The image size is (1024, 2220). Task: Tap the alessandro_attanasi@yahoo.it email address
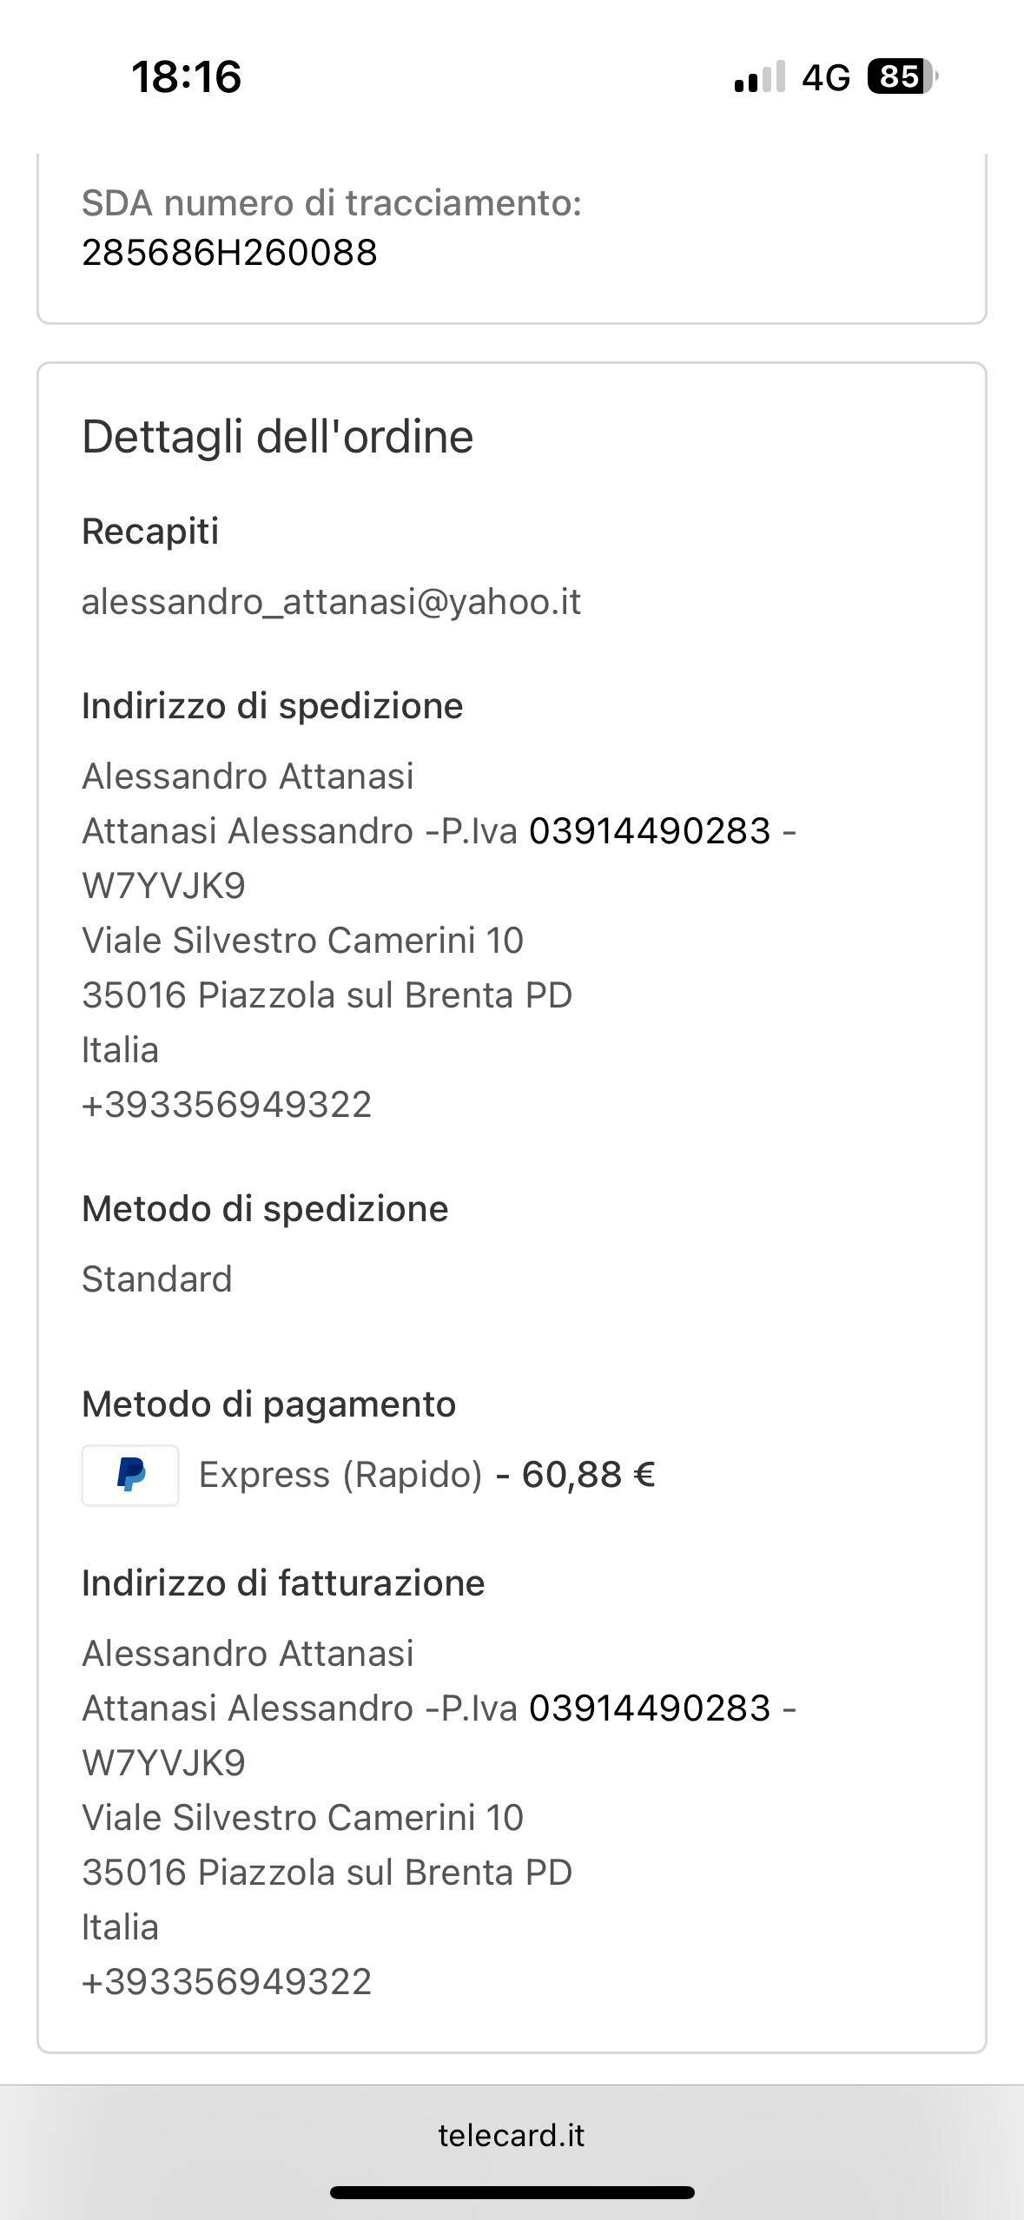[x=331, y=601]
